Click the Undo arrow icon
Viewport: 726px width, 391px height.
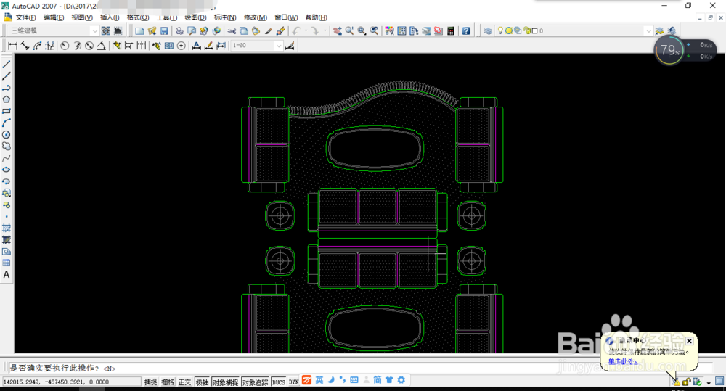click(296, 31)
